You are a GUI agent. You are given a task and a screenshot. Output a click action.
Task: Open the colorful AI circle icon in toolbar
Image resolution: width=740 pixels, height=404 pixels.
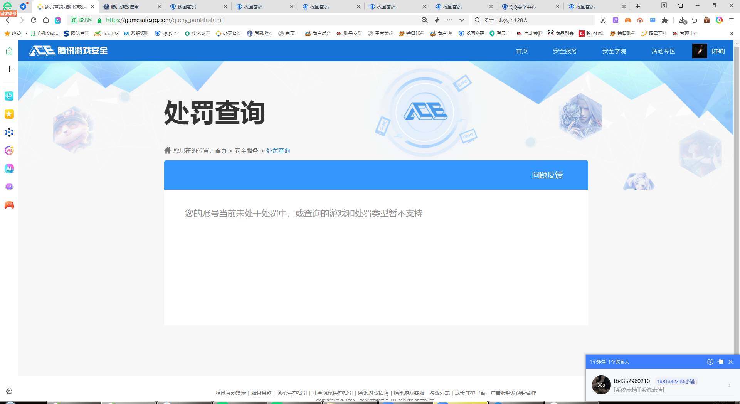719,20
